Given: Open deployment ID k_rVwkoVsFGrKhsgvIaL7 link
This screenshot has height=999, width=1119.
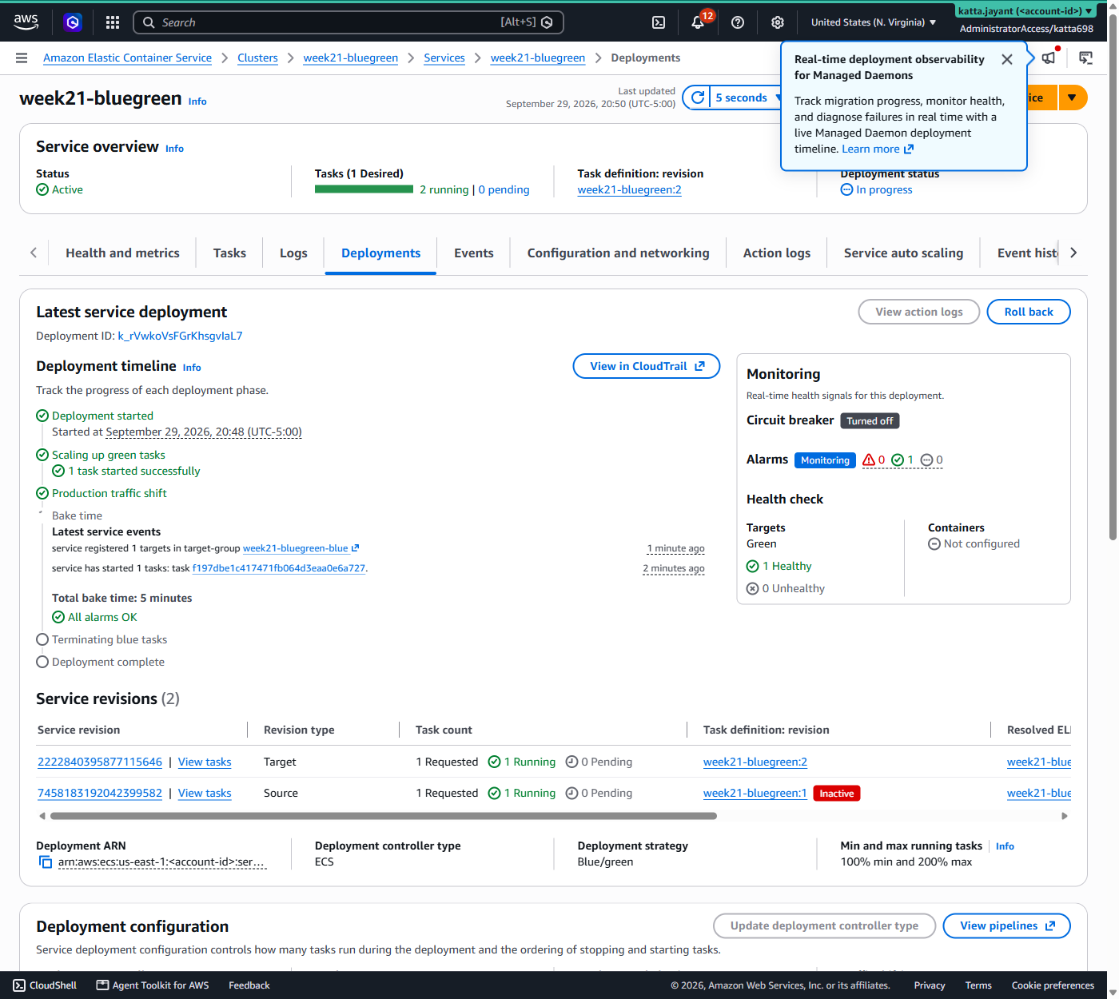Looking at the screenshot, I should click(180, 336).
